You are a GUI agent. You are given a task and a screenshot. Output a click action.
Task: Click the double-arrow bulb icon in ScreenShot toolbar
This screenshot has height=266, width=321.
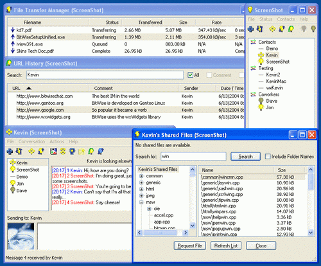(x=260, y=29)
